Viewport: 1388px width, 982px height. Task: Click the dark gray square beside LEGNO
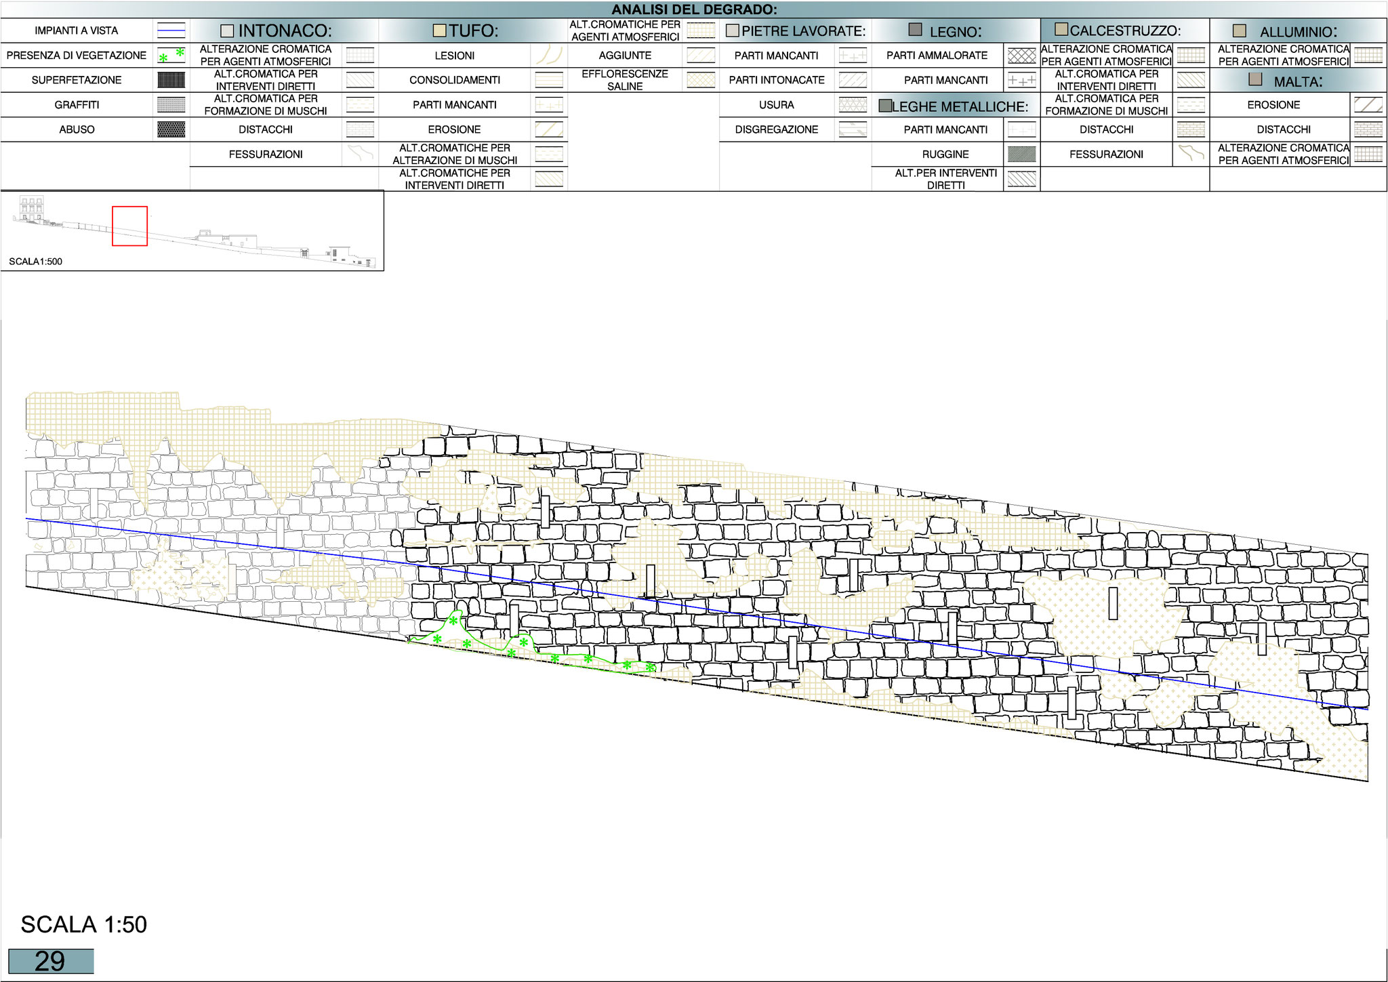pyautogui.click(x=915, y=30)
